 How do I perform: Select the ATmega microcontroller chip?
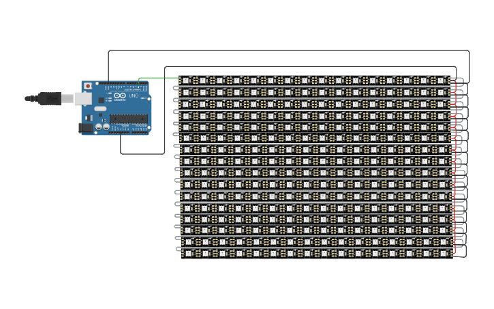pyautogui.click(x=128, y=119)
